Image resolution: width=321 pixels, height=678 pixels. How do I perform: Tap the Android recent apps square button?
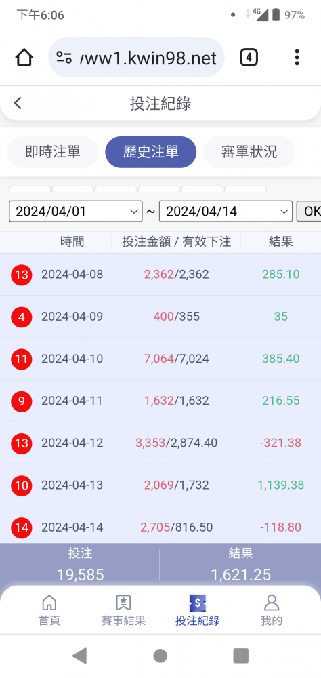(240, 656)
